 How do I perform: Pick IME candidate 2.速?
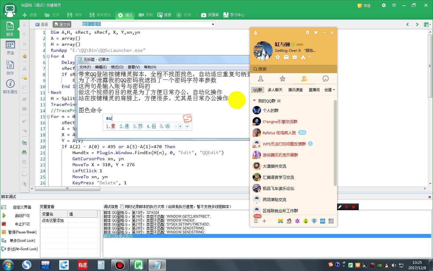pos(124,126)
